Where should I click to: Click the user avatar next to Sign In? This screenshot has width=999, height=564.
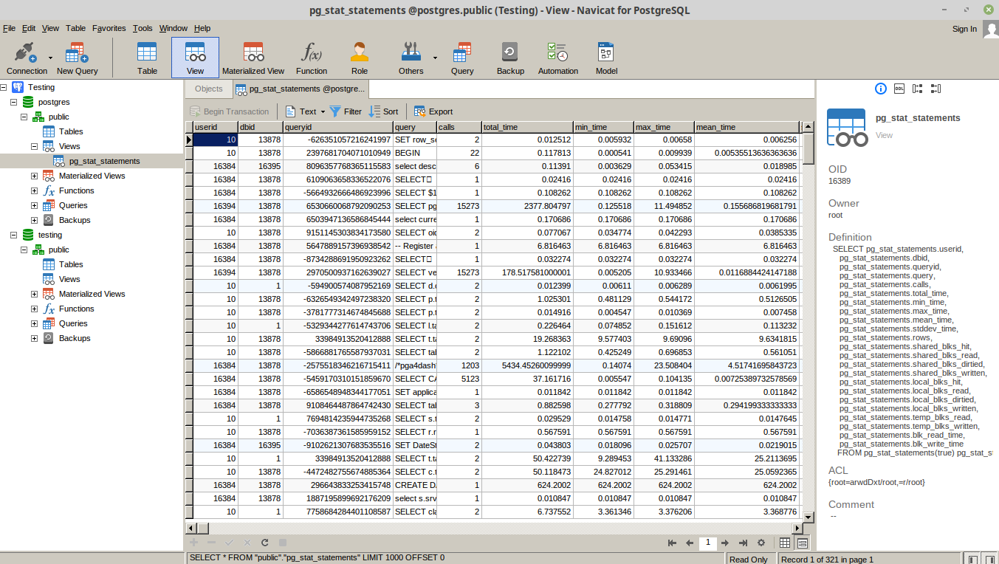pos(991,29)
